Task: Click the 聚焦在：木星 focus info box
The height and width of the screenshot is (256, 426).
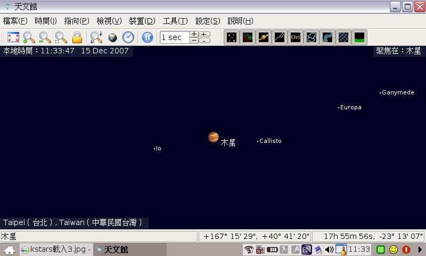Action: point(398,51)
